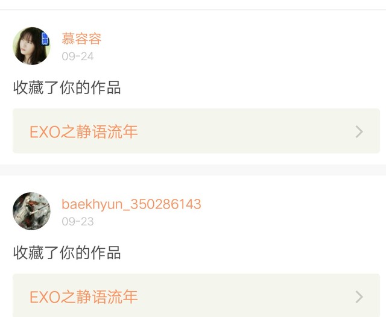
Task: Expand chevron arrow in 慕容容's work card
Action: tap(359, 131)
